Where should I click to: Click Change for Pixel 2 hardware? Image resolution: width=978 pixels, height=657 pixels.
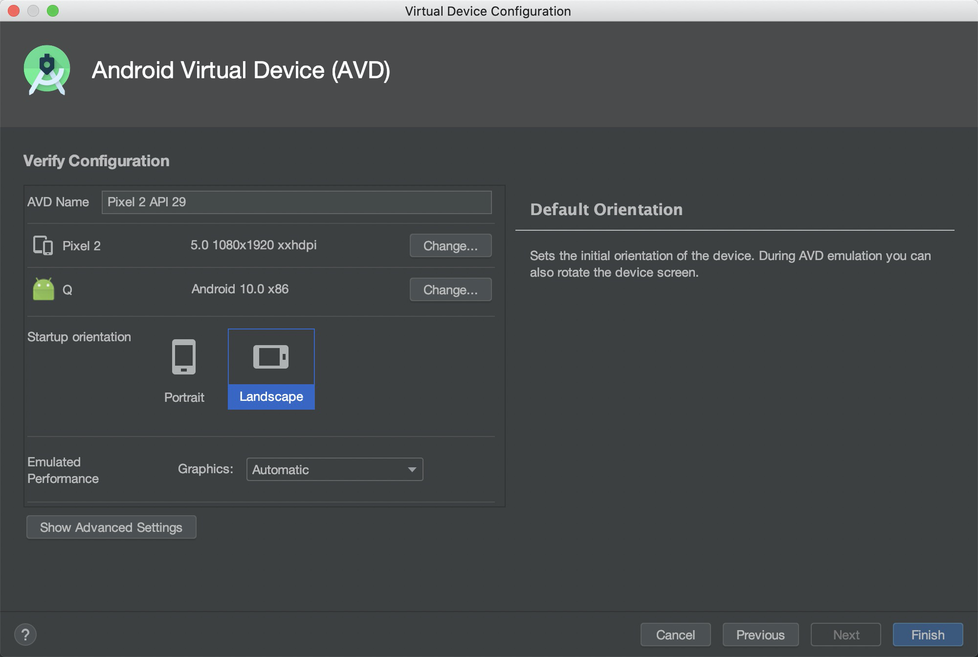pos(450,245)
